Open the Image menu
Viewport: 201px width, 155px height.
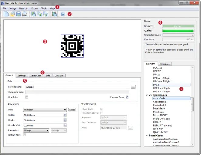[13, 8]
